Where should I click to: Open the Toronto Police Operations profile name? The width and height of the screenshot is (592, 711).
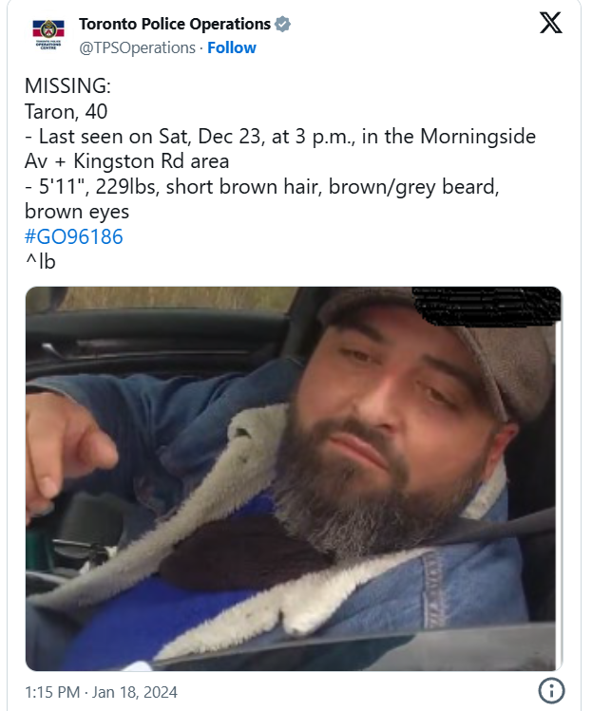[175, 24]
